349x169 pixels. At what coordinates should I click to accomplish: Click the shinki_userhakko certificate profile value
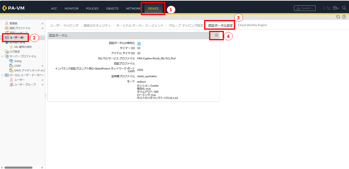click(147, 76)
